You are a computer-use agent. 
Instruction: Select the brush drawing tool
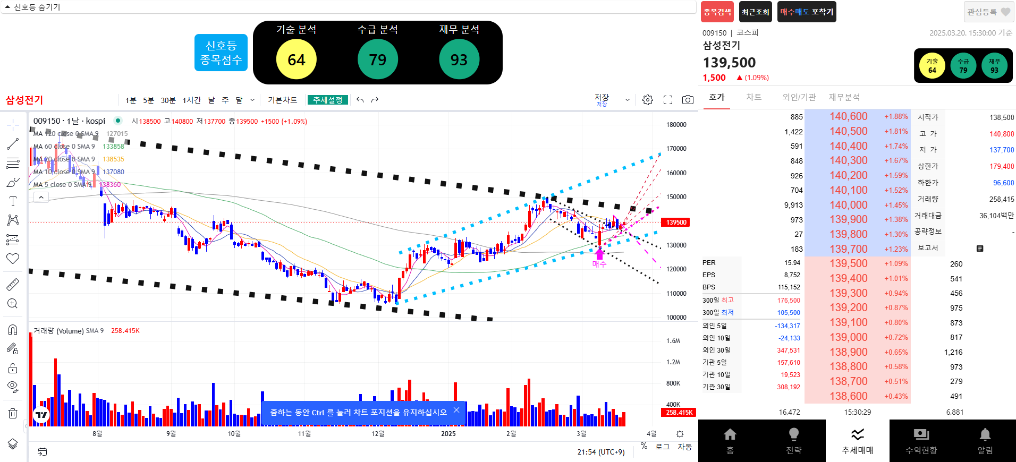pyautogui.click(x=13, y=182)
